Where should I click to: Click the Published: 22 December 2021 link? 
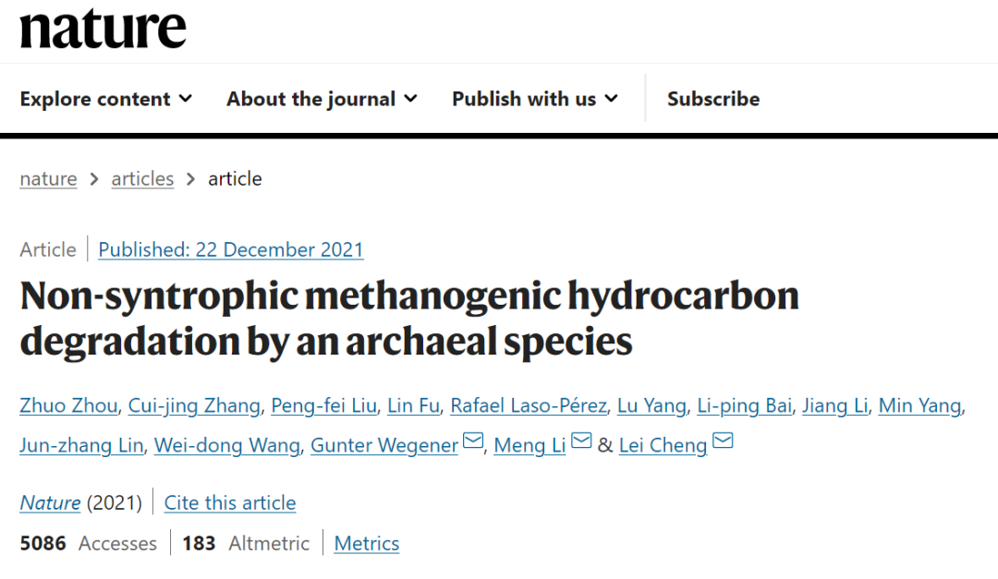pos(231,249)
